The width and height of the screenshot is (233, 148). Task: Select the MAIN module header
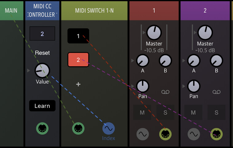[x=11, y=10]
